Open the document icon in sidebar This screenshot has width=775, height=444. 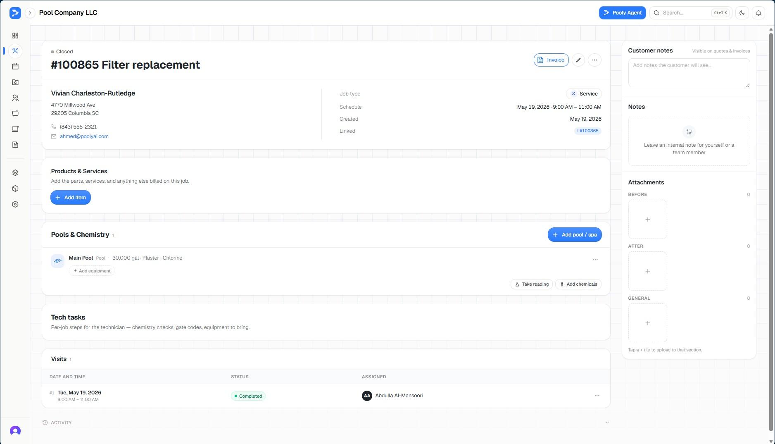15,145
